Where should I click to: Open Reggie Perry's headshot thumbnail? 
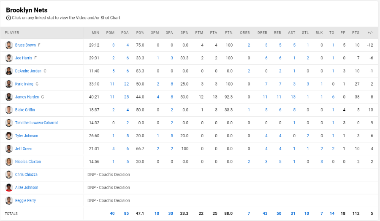click(x=9, y=200)
